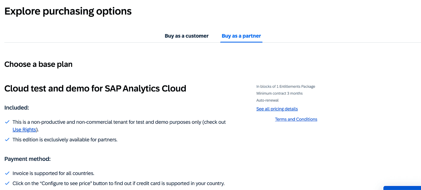Screen dimensions: 421x190
Task: Click the Minimum contract 3 months text
Action: (x=279, y=93)
